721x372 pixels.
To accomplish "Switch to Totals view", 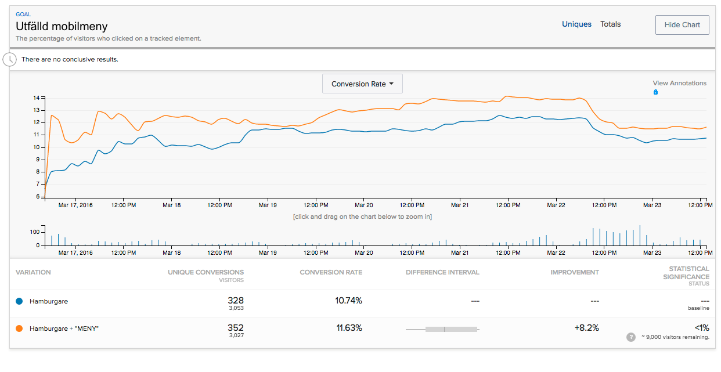I will [x=610, y=24].
